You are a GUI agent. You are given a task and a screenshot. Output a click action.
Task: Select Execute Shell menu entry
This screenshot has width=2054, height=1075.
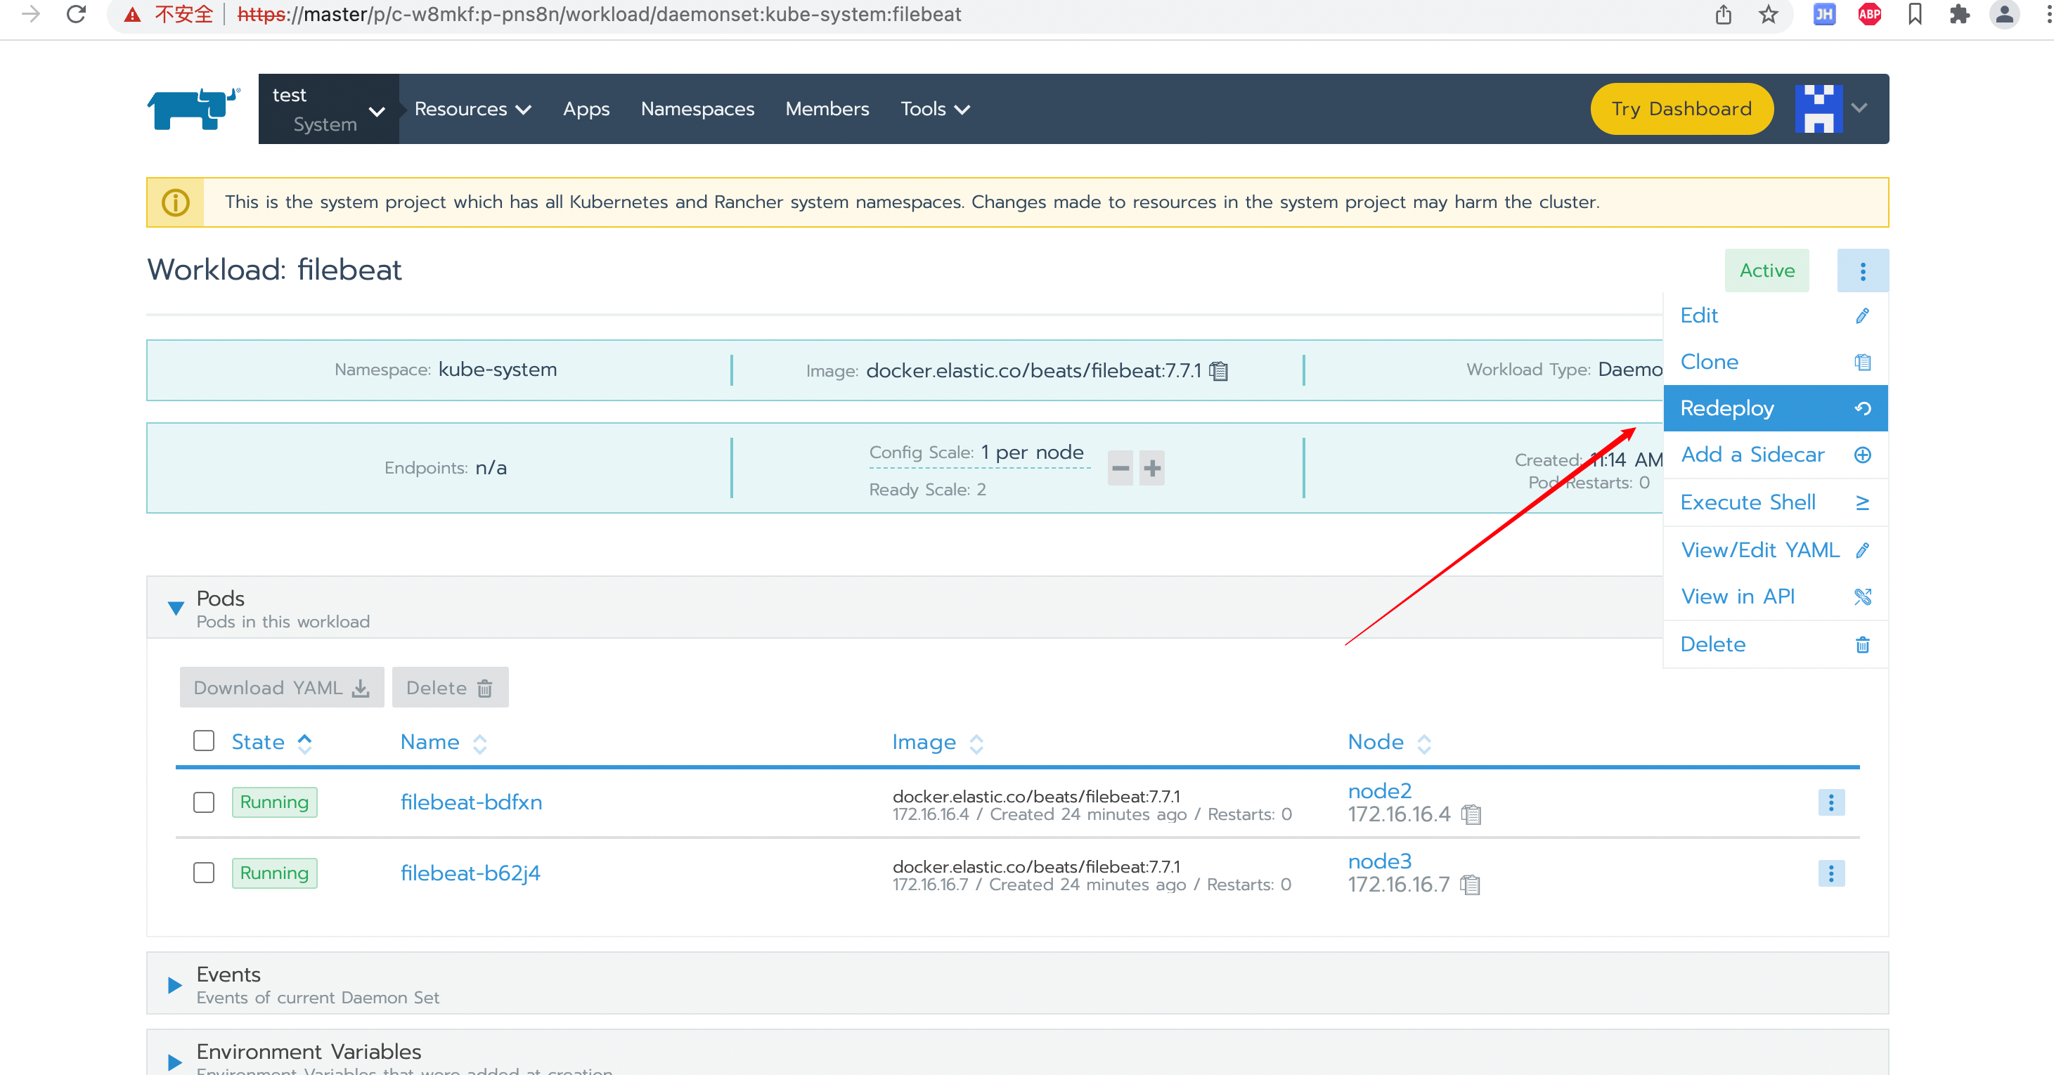(1776, 503)
